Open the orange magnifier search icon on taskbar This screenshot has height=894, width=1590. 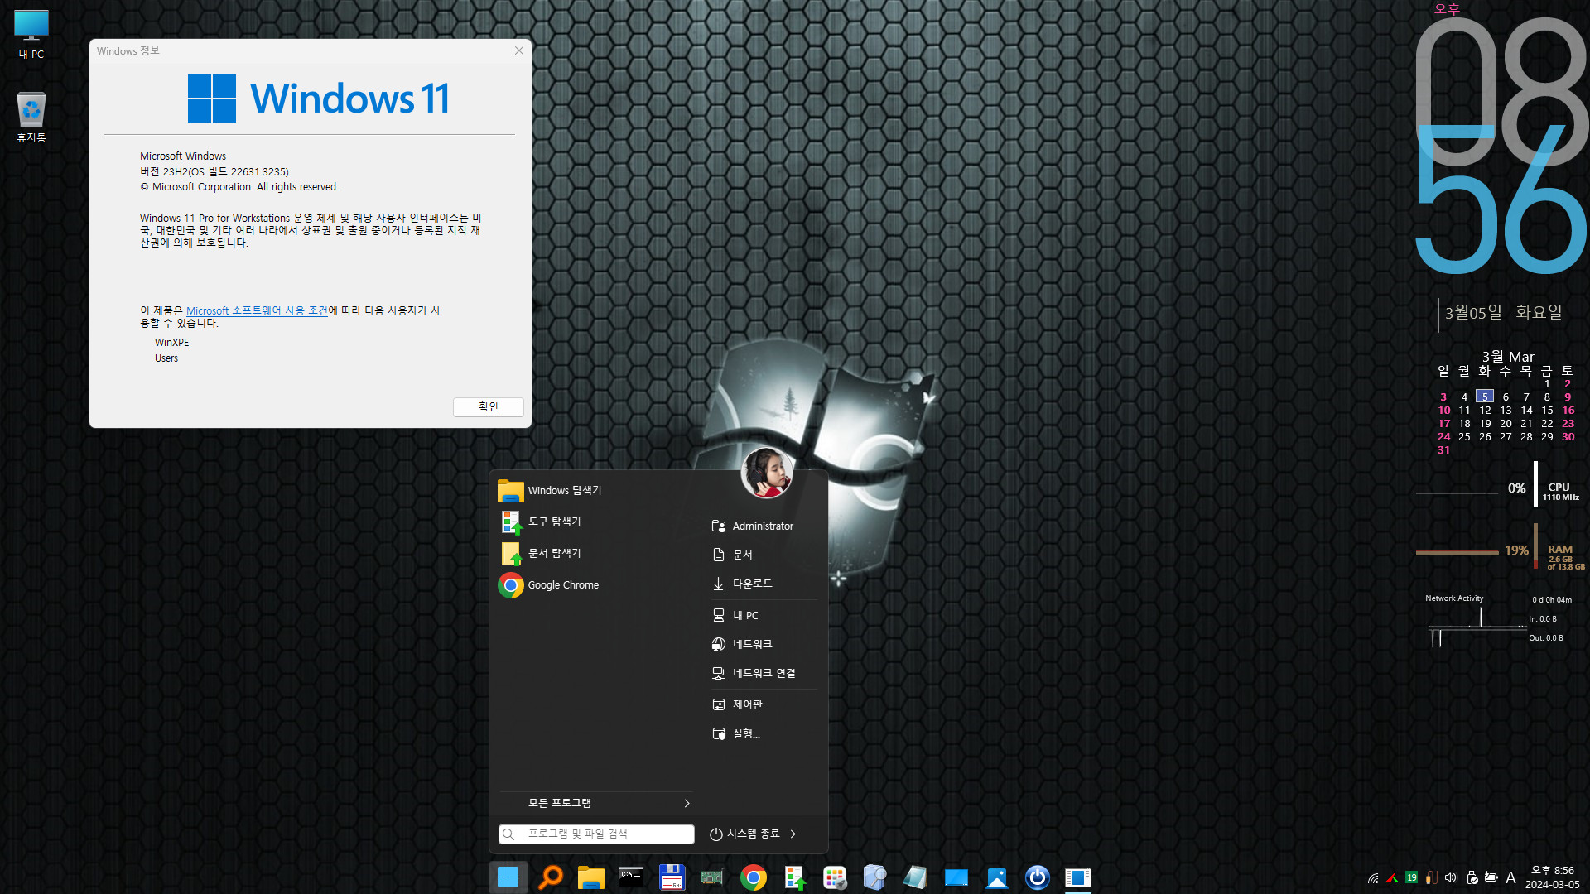coord(550,877)
